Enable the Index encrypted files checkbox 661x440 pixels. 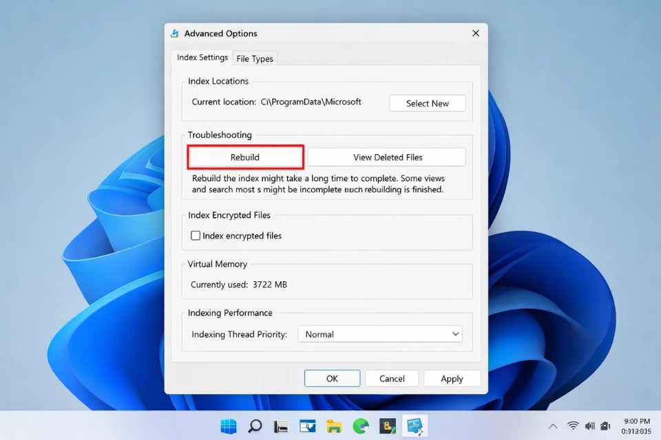click(195, 235)
